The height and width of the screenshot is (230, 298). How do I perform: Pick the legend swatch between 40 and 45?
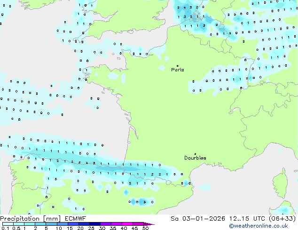coord(127,224)
